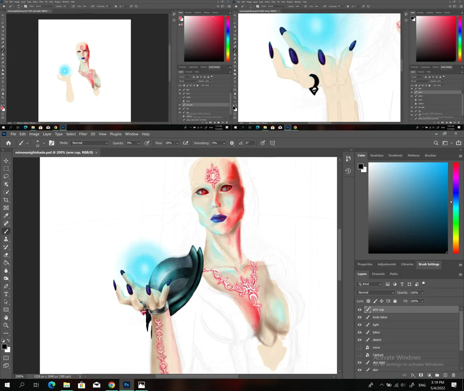Click the Search icon in options bar
Image resolution: width=464 pixels, height=391 pixels.
click(436, 143)
